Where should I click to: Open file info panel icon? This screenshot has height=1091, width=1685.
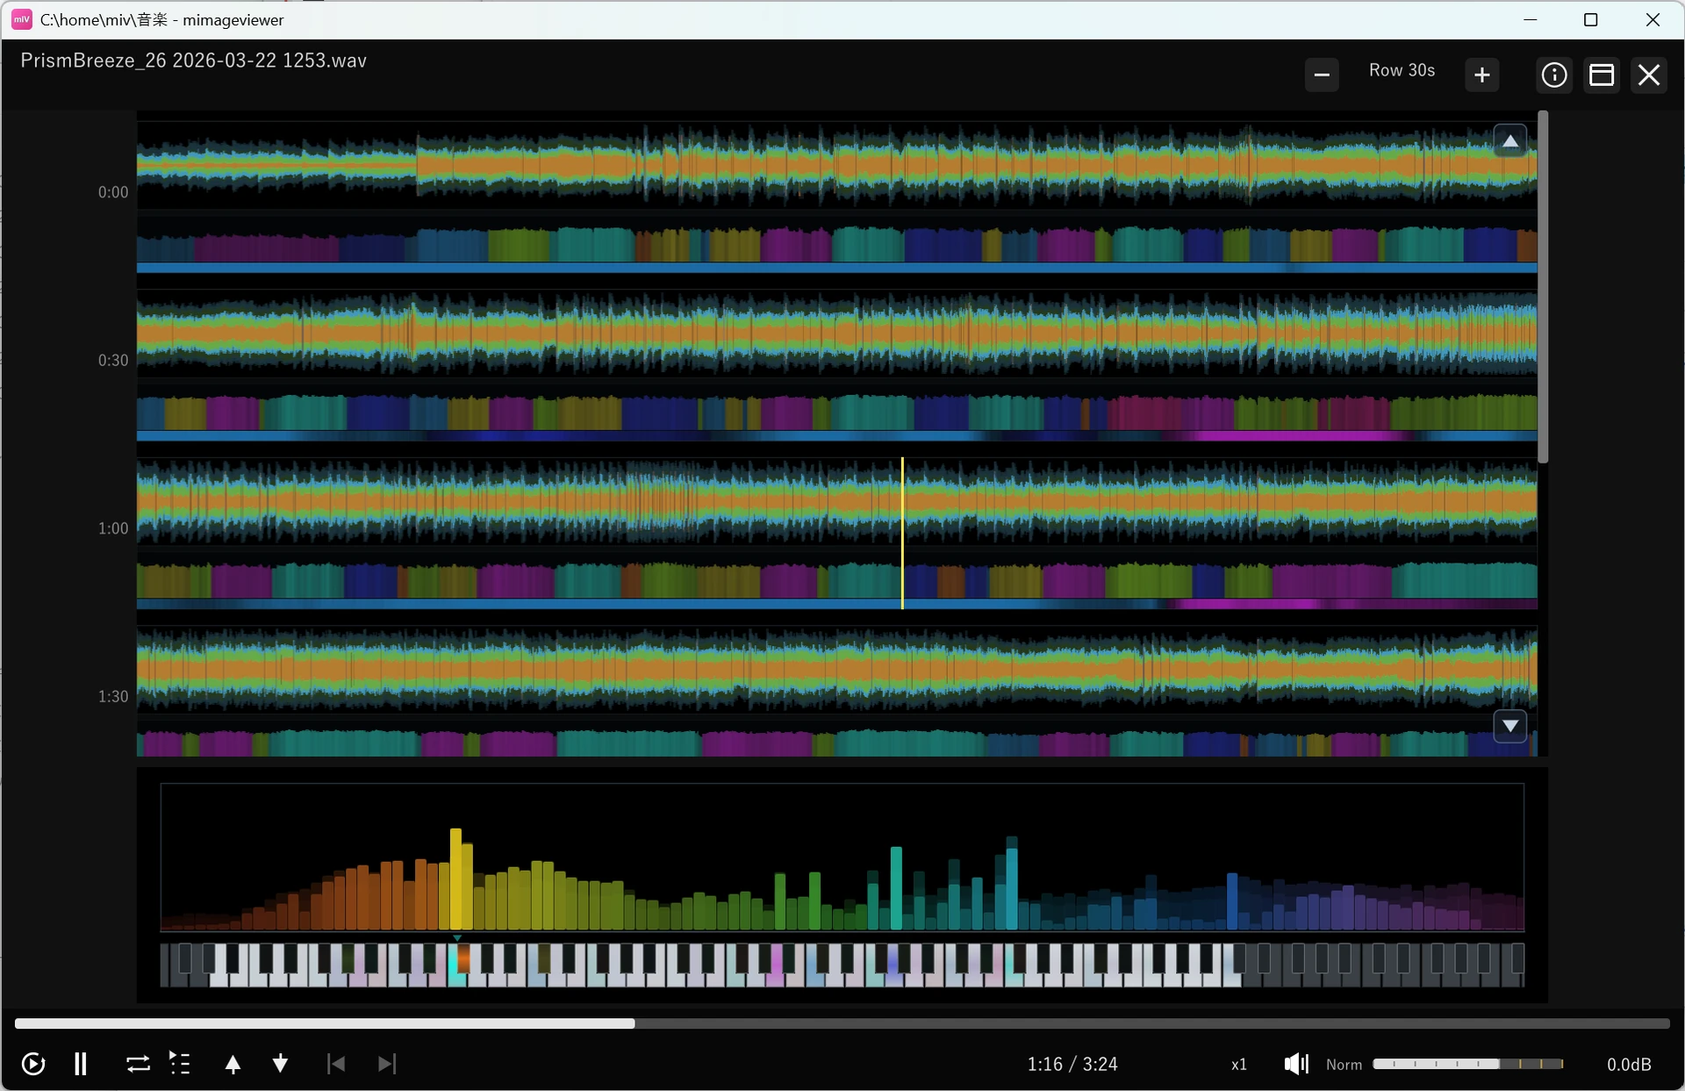(1554, 75)
